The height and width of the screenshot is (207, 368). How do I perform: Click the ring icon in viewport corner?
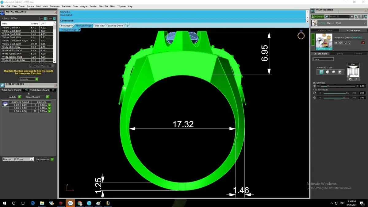[301, 35]
